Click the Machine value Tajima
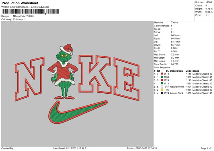The image size is (214, 151). pos(174,22)
